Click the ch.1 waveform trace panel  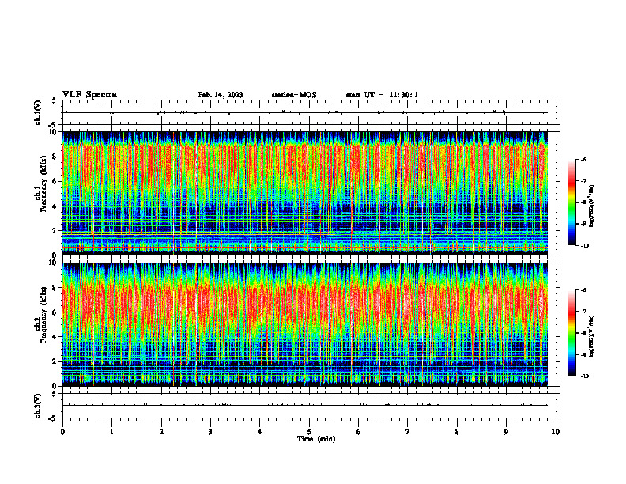click(x=309, y=112)
